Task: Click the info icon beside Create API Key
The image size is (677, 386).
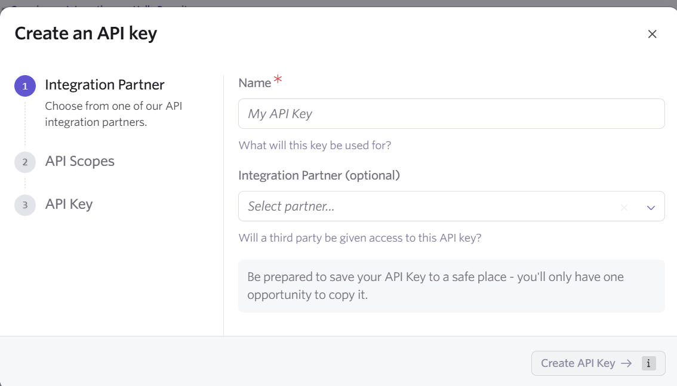Action: [x=648, y=363]
